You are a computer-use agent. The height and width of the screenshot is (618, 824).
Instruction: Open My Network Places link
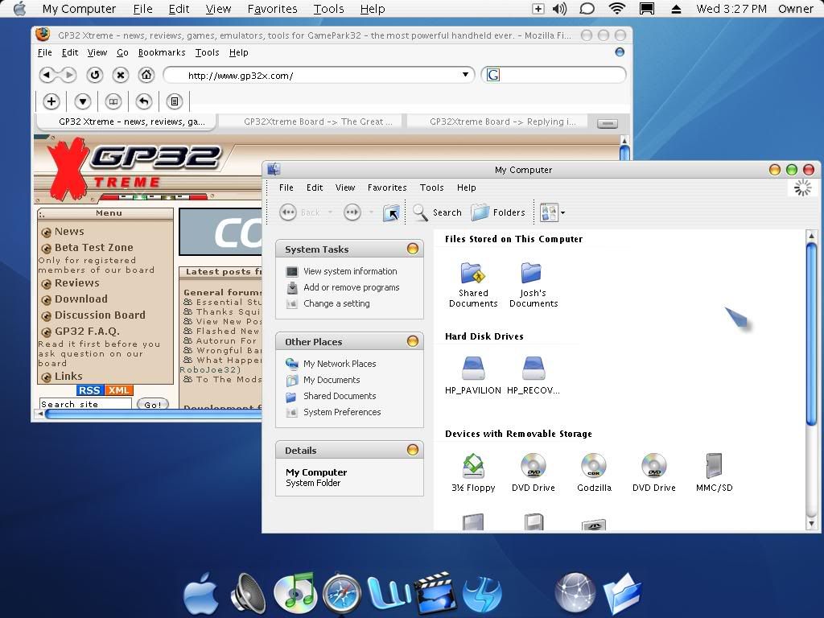pyautogui.click(x=340, y=364)
